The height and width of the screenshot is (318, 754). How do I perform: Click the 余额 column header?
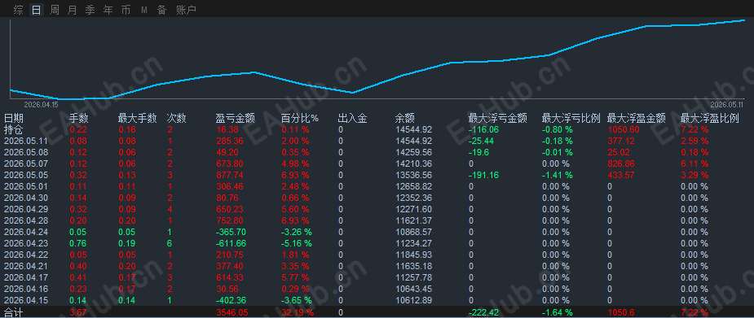(x=404, y=119)
